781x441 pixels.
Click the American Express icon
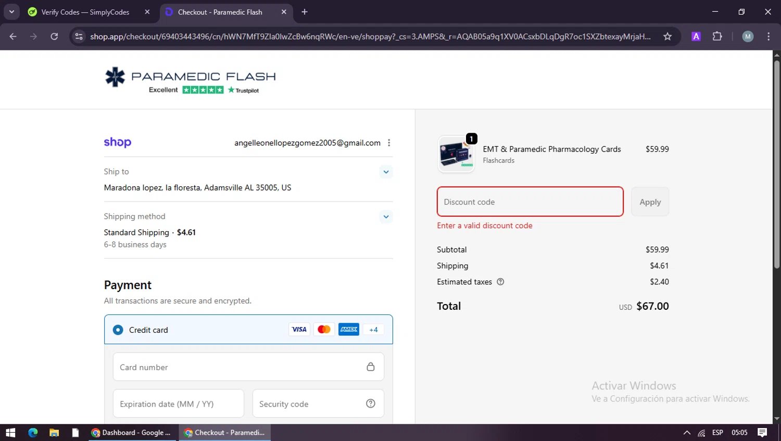click(x=349, y=329)
